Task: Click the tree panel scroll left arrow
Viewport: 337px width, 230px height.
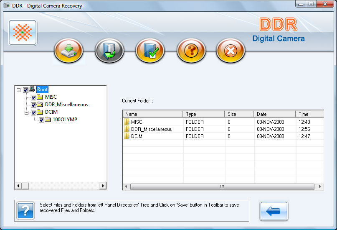Action: pos(18,186)
